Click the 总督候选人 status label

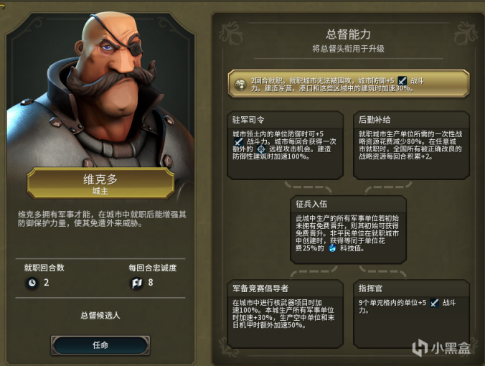(100, 315)
